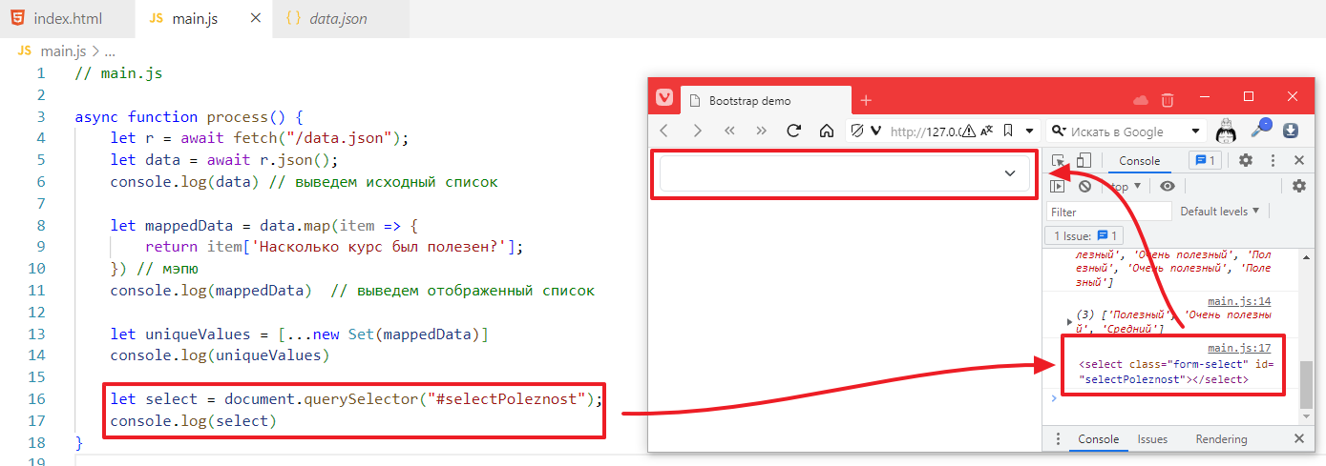1326x466 pixels.
Task: Click the console Filter input field
Action: coord(1108,212)
